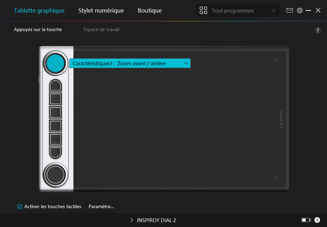Toggle Activer les touches tactiles checkbox
This screenshot has width=327, height=227.
click(20, 206)
